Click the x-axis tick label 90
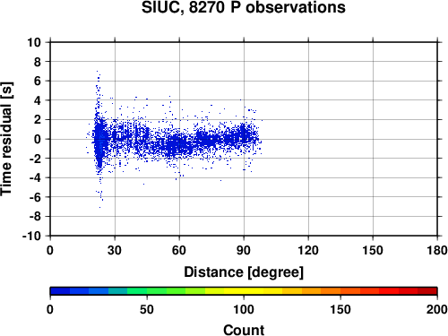 click(x=244, y=250)
